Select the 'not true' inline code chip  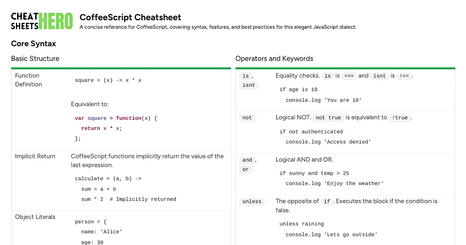pyautogui.click(x=328, y=118)
